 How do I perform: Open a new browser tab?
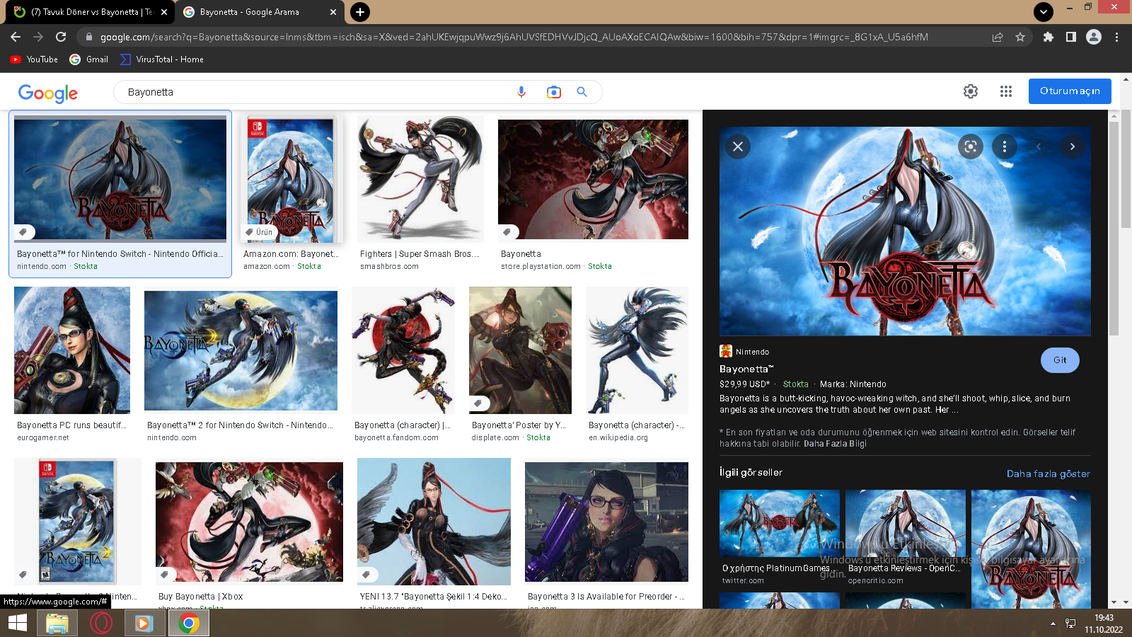360,12
